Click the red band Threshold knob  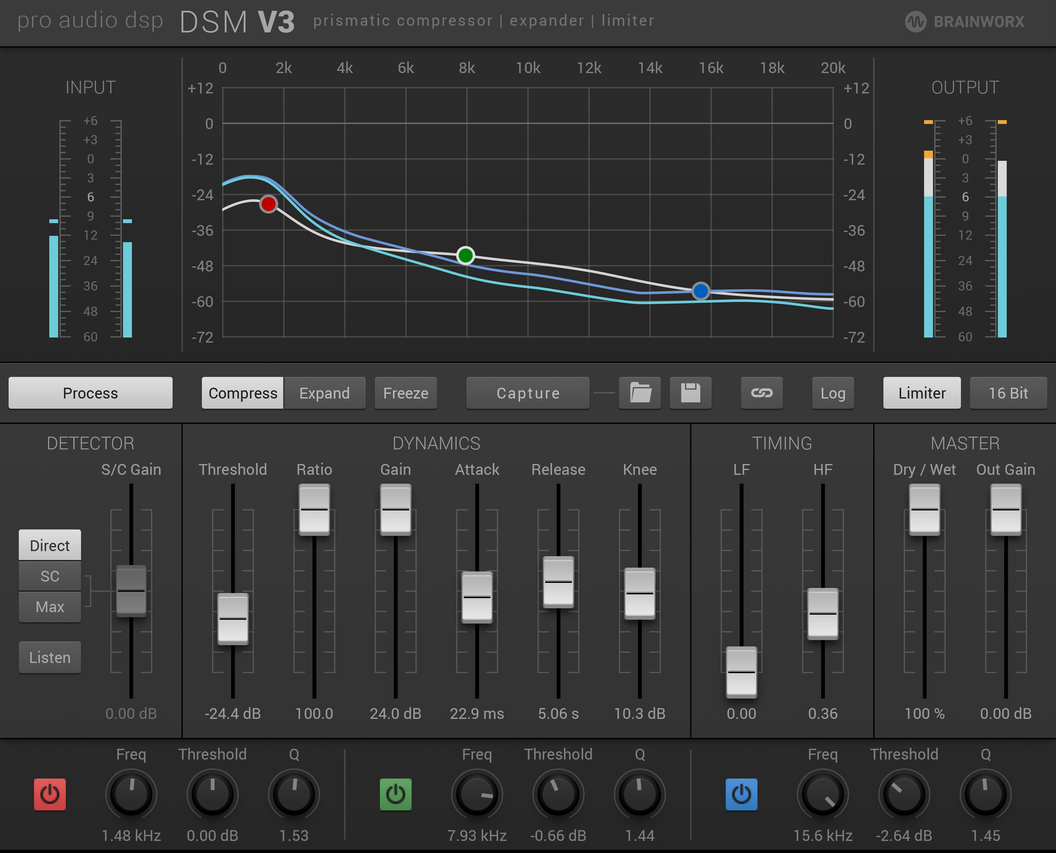[x=212, y=794]
